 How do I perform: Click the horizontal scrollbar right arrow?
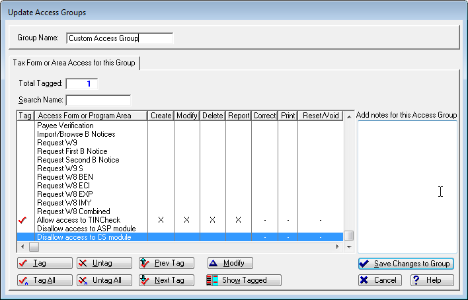point(339,246)
